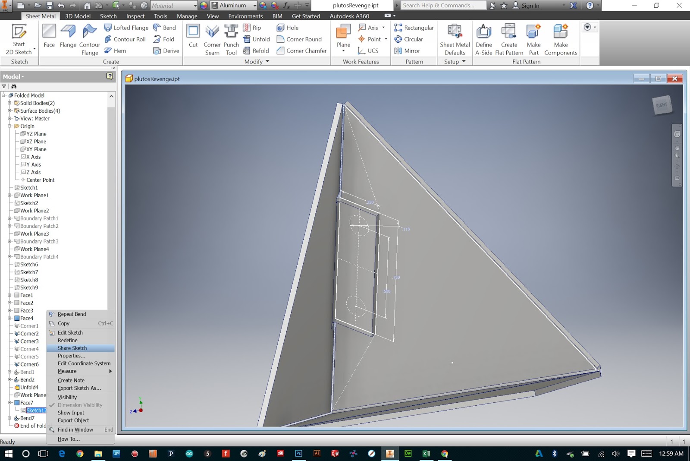The image size is (690, 461).
Task: Click Create Flat Pattern
Action: 509,38
